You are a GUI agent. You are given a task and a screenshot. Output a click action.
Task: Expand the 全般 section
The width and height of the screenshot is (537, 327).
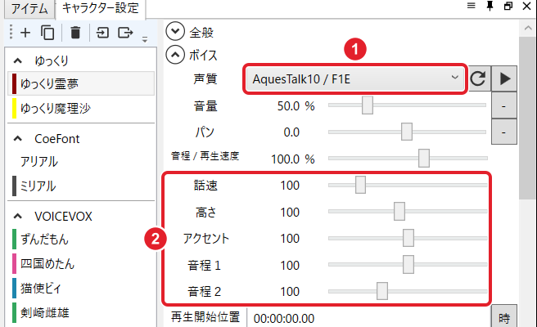(175, 31)
